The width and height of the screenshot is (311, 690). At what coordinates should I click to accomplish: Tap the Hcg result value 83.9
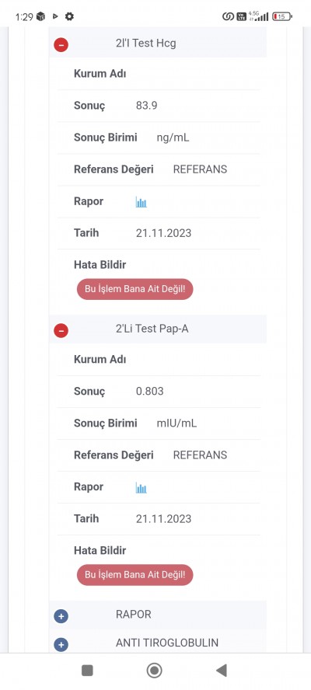click(147, 106)
